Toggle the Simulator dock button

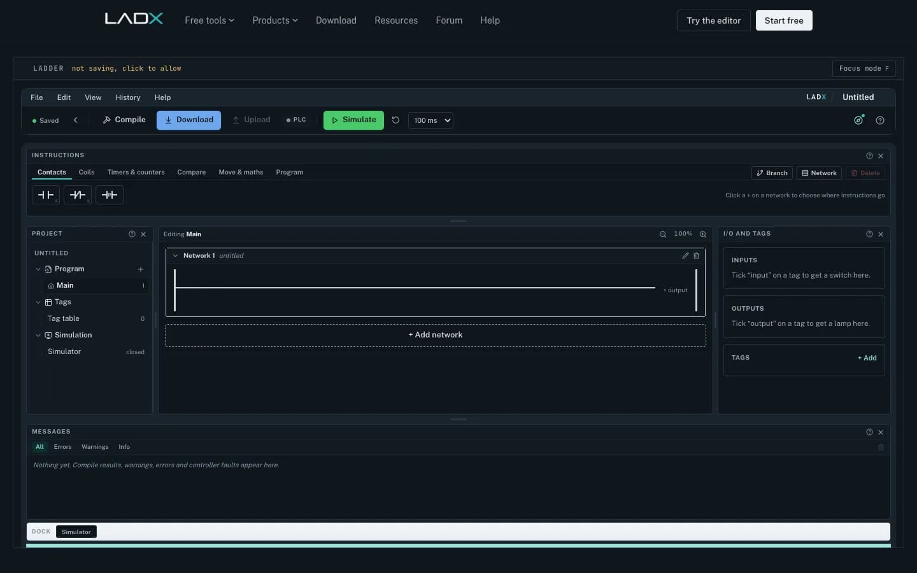tap(76, 532)
